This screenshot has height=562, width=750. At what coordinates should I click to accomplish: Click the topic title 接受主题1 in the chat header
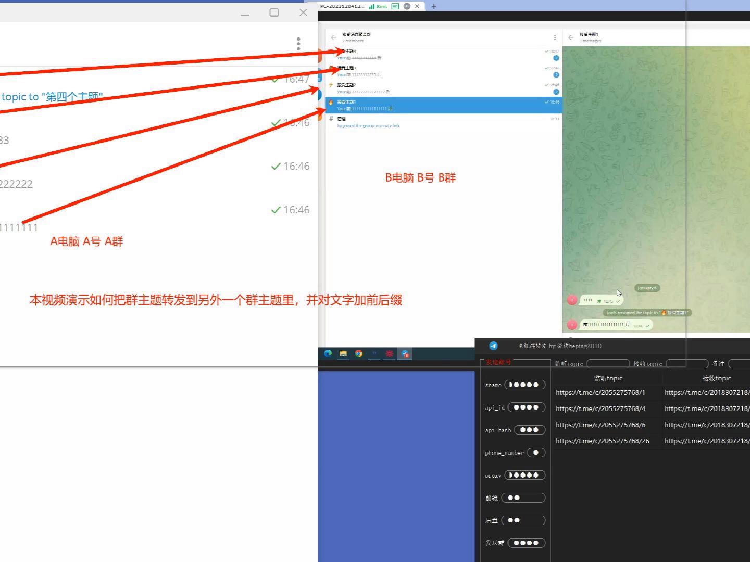[x=589, y=34]
